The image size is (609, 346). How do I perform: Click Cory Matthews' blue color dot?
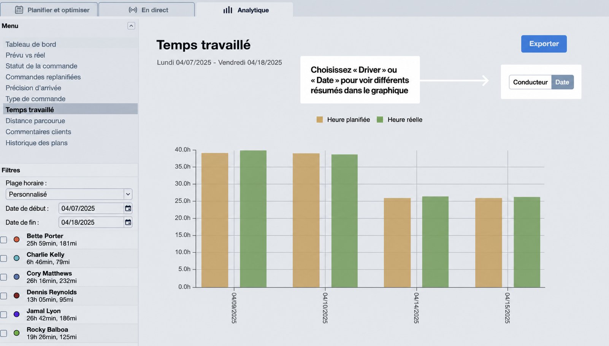pyautogui.click(x=17, y=277)
